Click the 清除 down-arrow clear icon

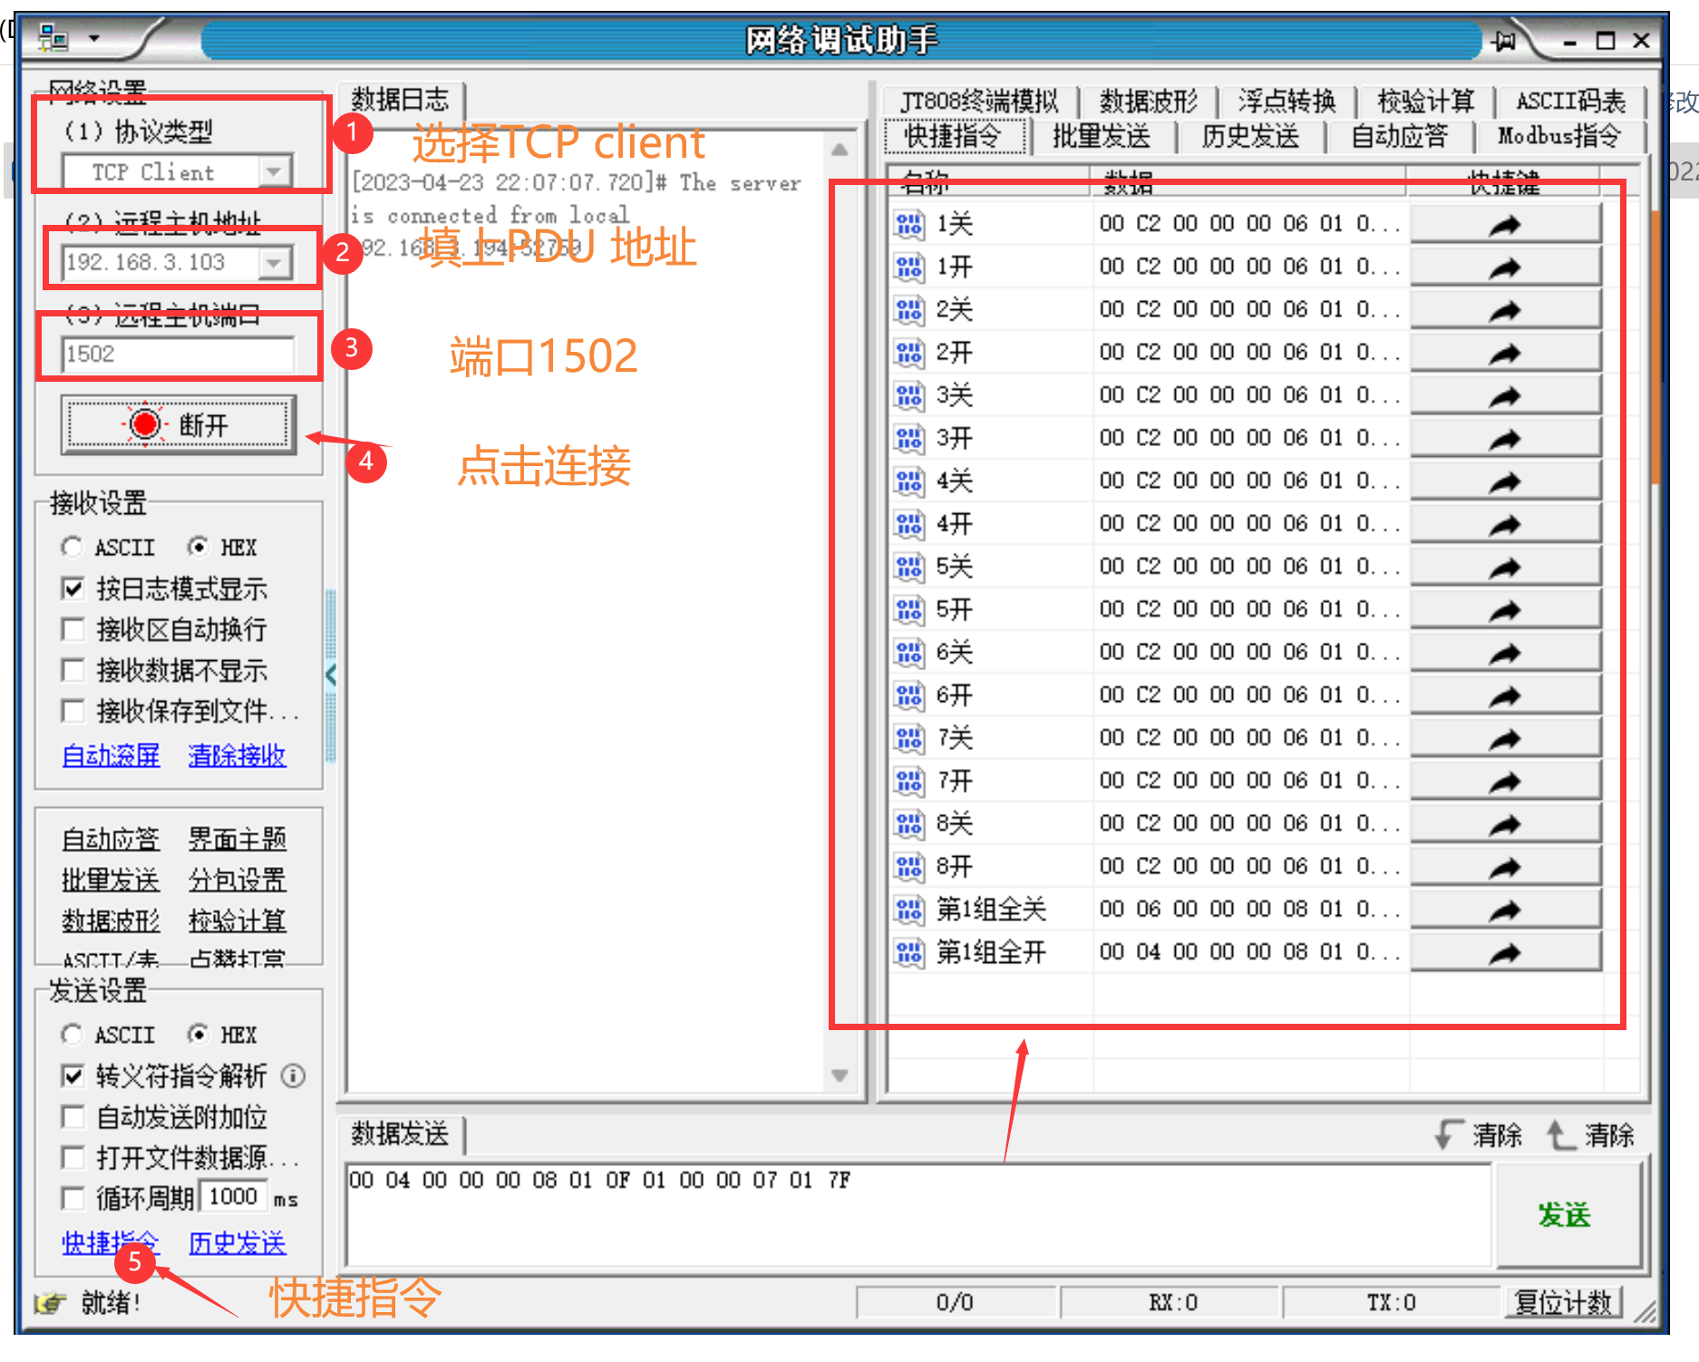[x=1448, y=1134]
